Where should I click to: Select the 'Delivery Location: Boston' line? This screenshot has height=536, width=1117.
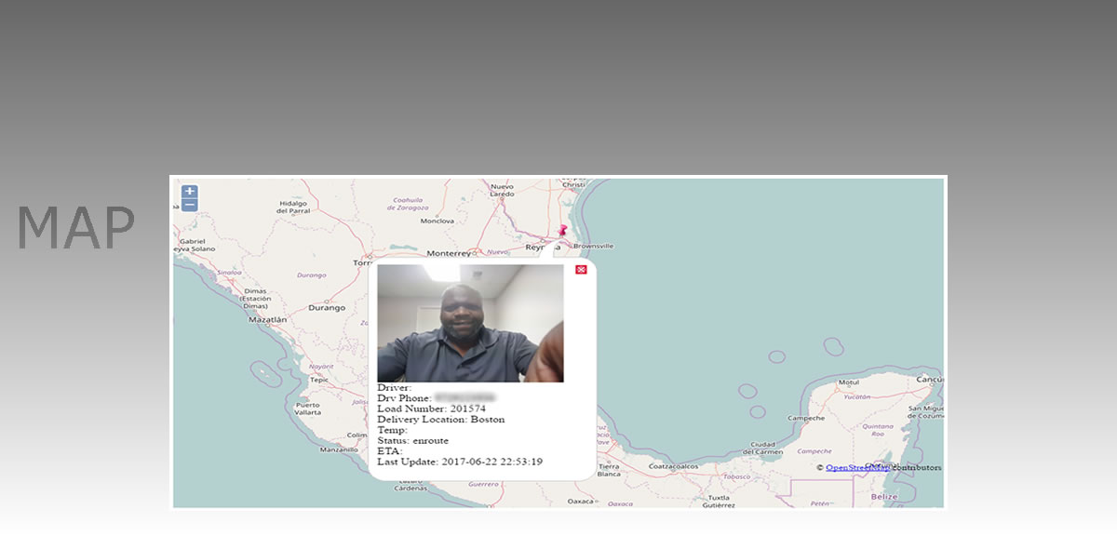[x=441, y=420]
